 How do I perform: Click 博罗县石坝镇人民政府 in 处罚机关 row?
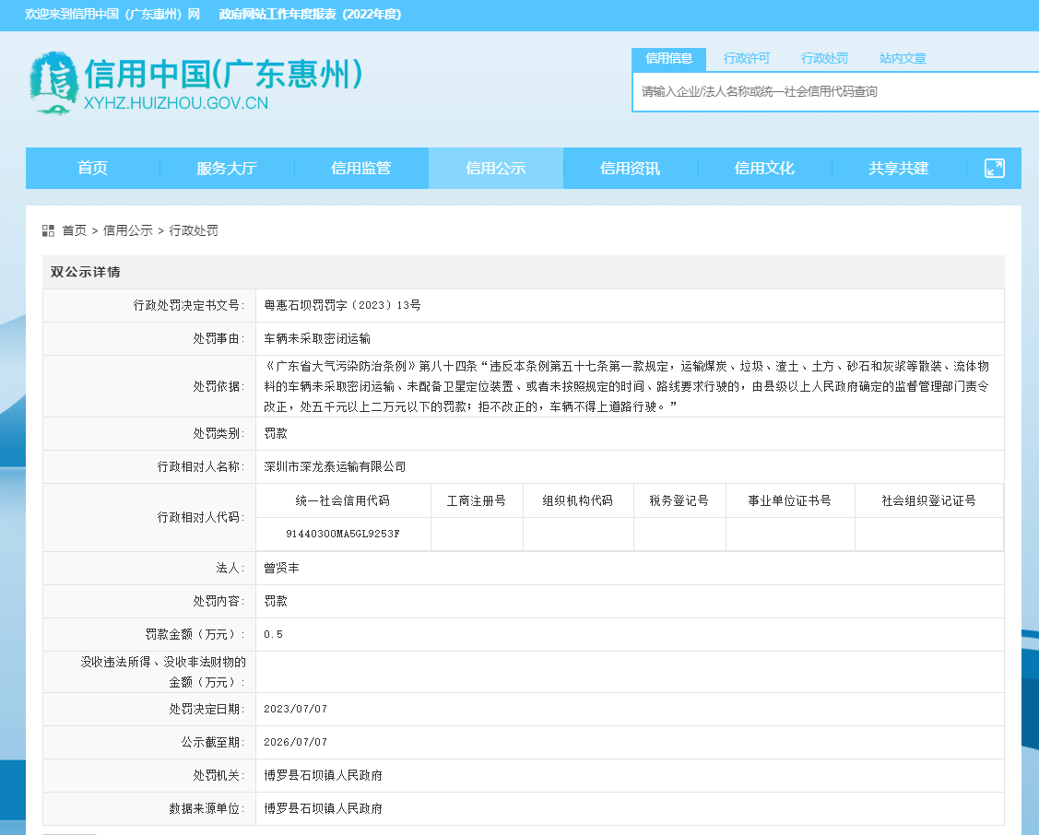click(x=323, y=775)
